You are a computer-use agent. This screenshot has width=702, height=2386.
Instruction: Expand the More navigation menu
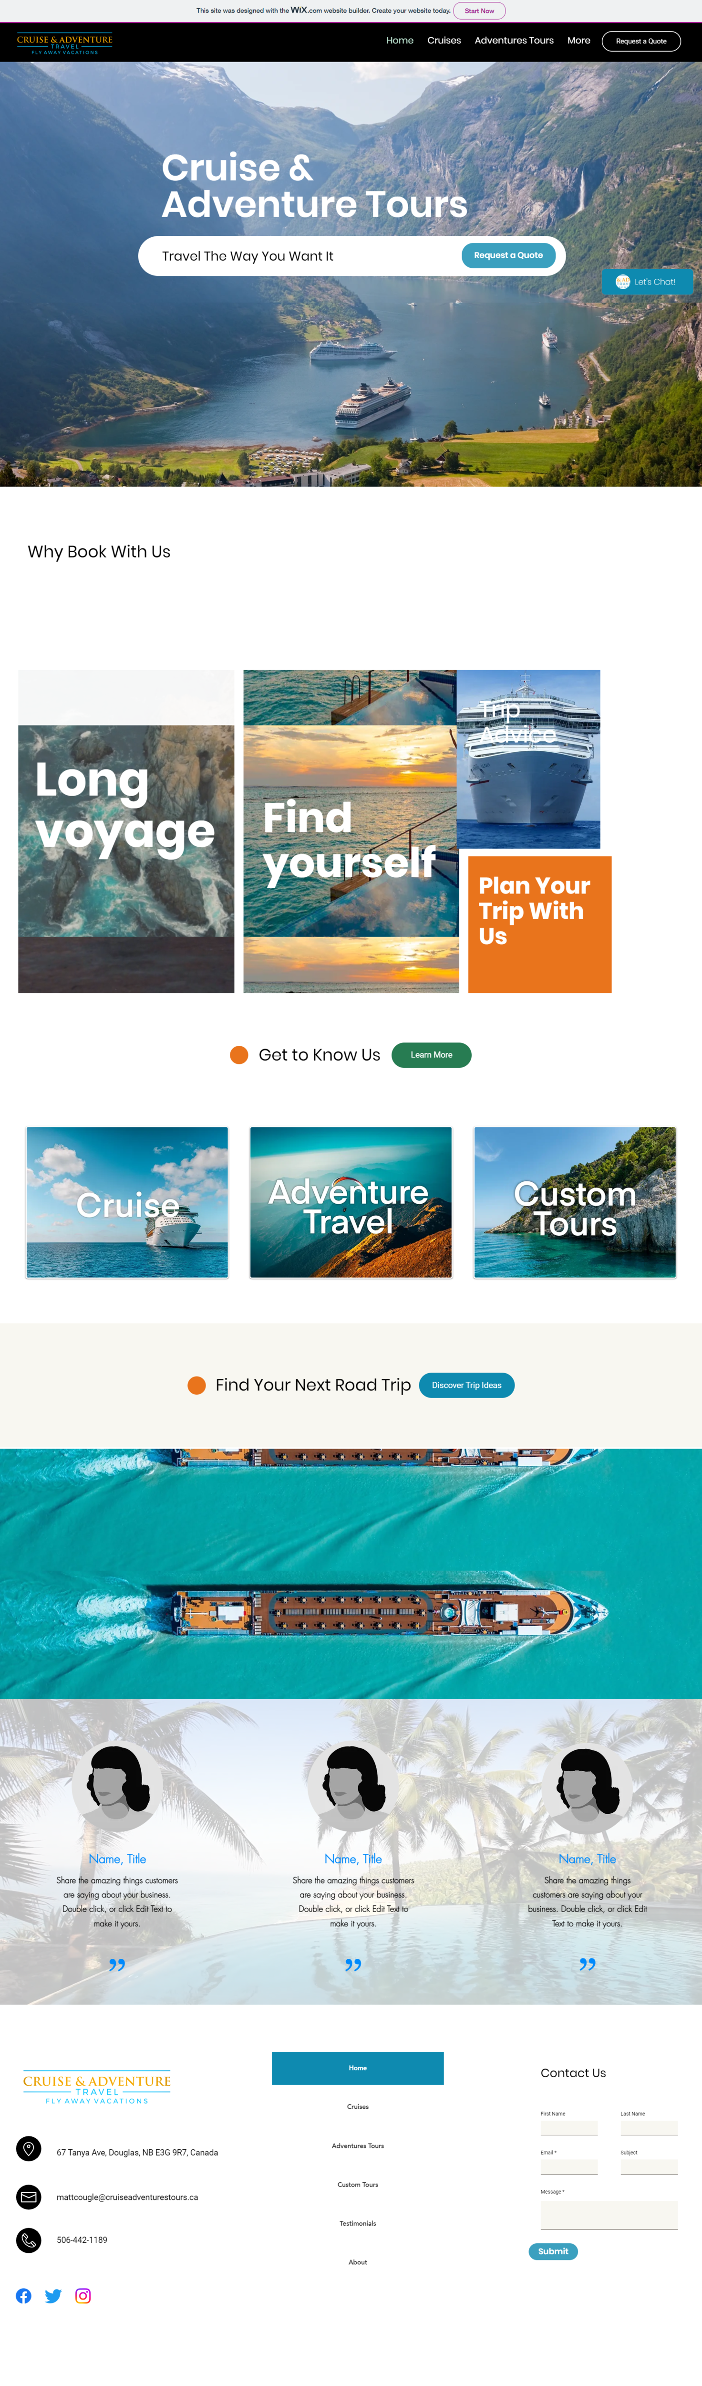[579, 41]
